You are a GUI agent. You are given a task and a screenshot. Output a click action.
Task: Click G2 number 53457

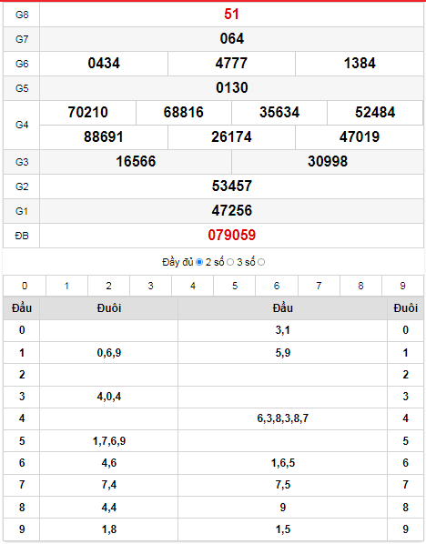(x=232, y=186)
